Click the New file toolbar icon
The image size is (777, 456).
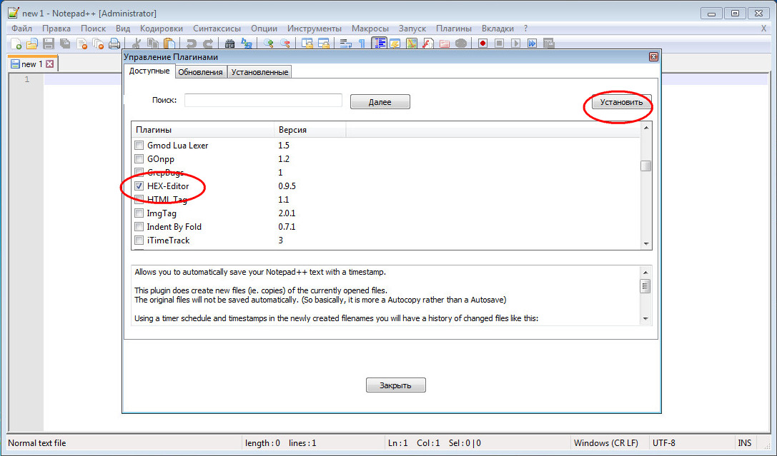point(16,44)
